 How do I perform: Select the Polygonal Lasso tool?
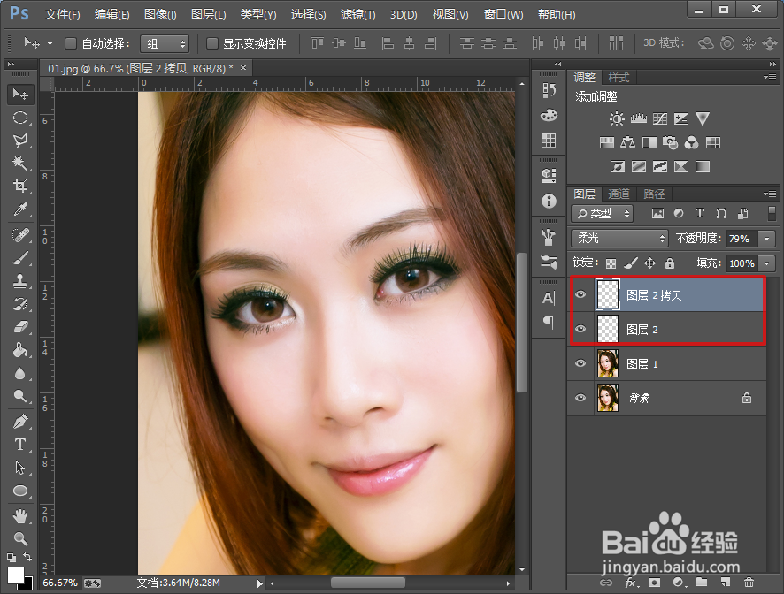pos(20,141)
